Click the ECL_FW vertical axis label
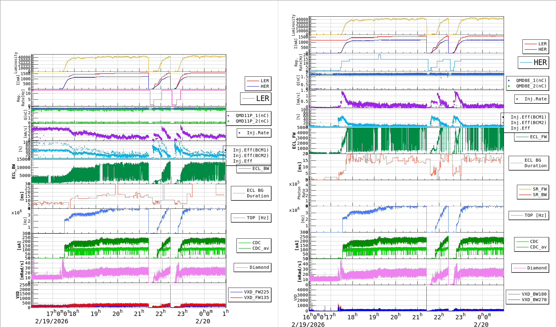Screen dimensions: 556x327 coord(294,140)
